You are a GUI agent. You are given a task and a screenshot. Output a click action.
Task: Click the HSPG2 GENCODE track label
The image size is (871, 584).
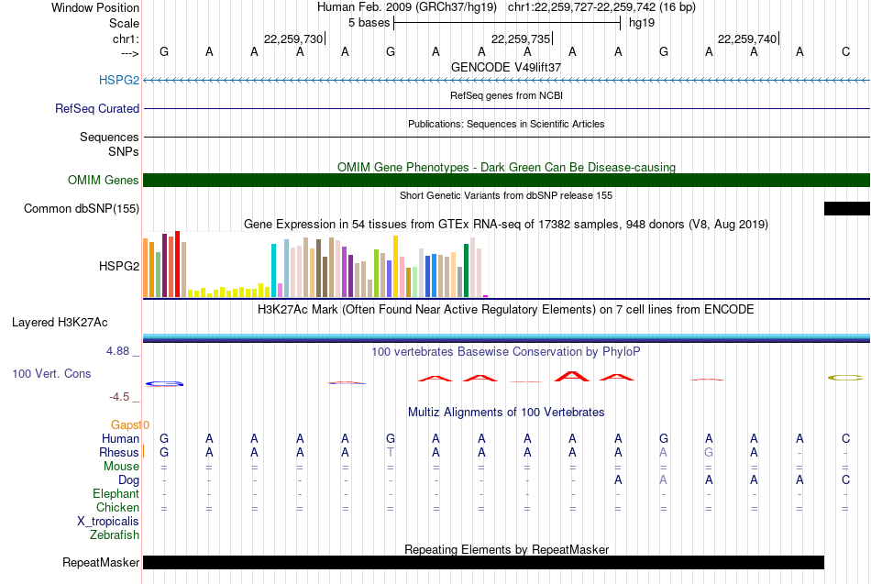point(119,80)
